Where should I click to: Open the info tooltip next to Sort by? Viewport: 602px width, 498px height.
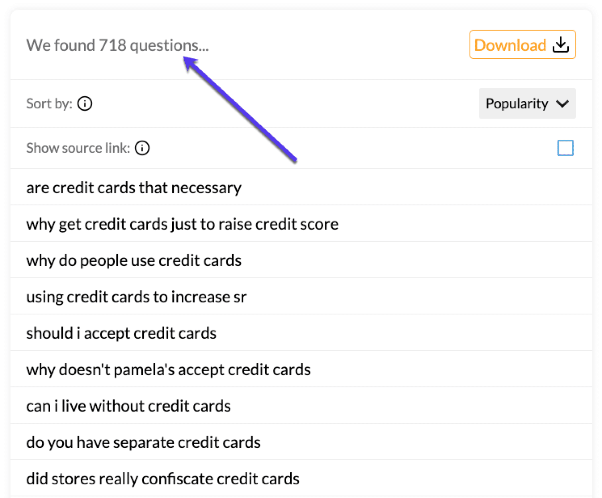click(85, 104)
